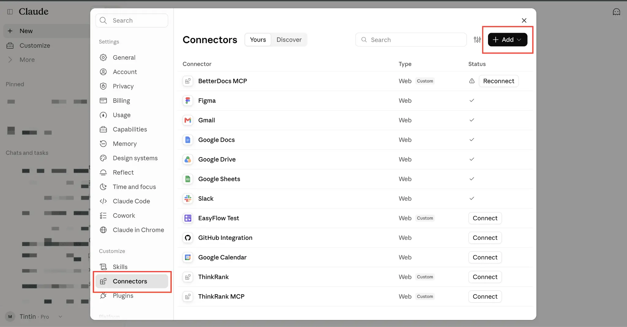Click the Slack connector logo
Viewport: 627px width, 327px height.
[x=188, y=199]
